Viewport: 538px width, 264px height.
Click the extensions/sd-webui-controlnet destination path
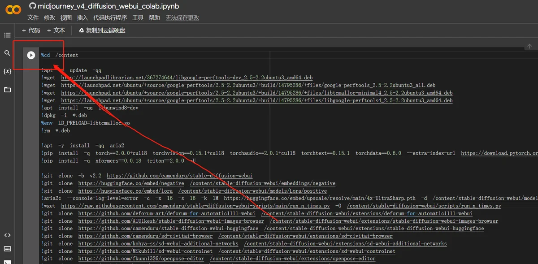click(x=307, y=251)
